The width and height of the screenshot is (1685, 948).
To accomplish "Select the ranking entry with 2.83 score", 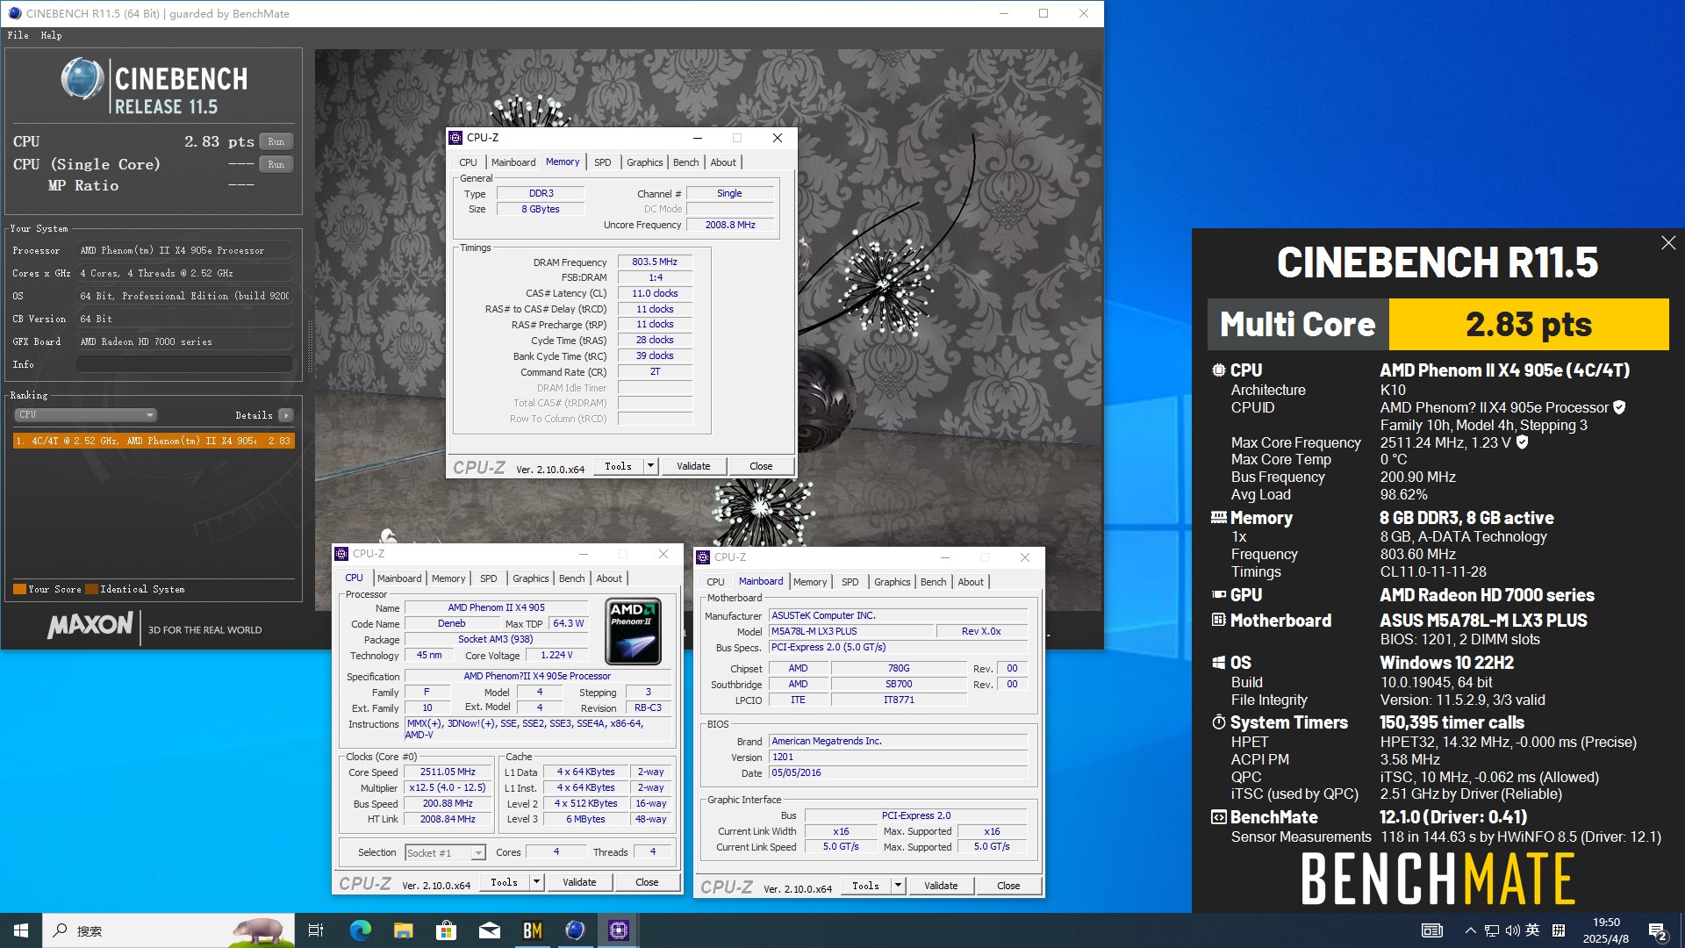I will (154, 441).
